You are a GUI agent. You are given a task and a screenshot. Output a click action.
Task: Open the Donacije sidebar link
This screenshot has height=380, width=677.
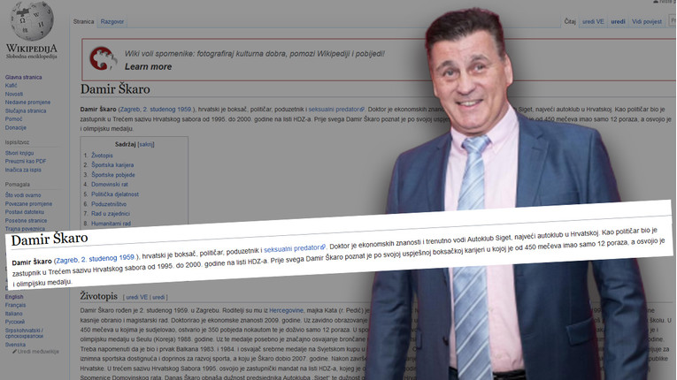[x=16, y=127]
